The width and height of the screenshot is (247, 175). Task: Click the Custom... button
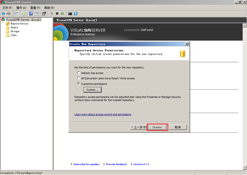[x=92, y=90]
